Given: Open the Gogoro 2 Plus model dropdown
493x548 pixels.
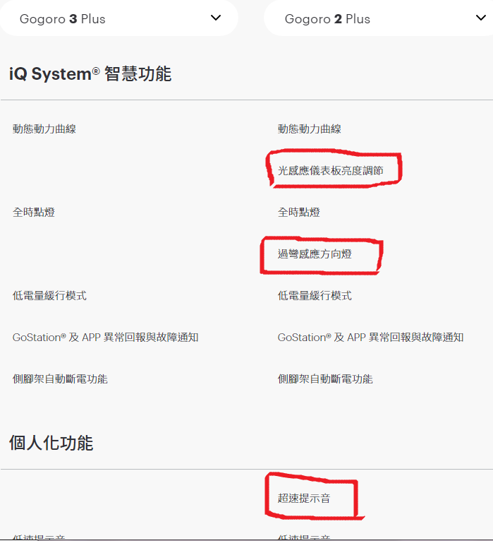Looking at the screenshot, I should coord(379,18).
